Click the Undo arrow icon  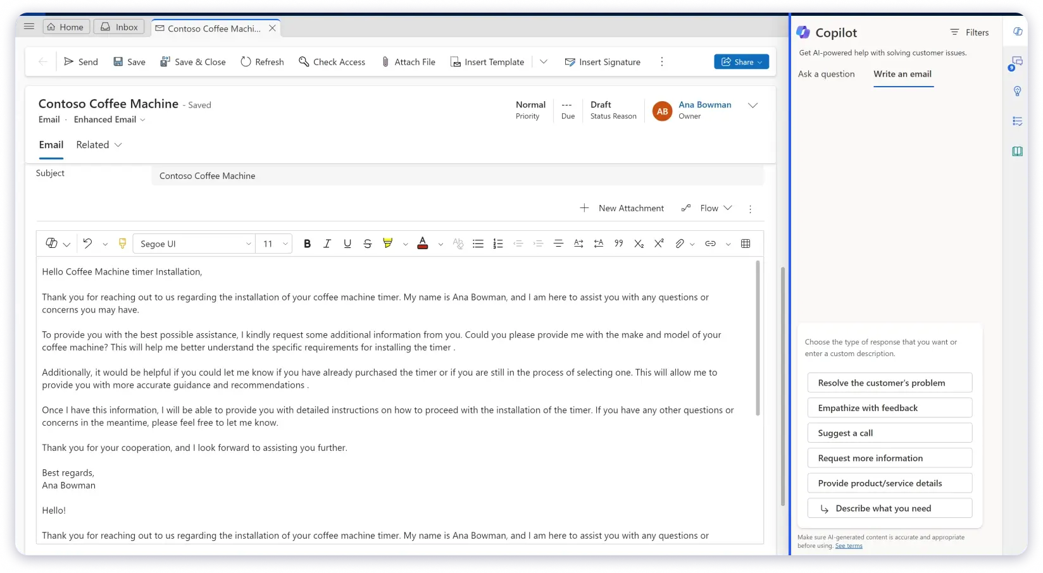tap(87, 243)
